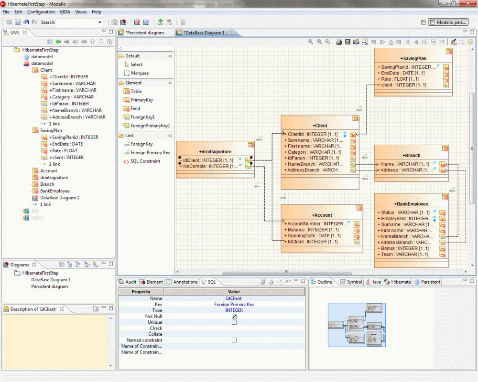This screenshot has width=478, height=382.
Task: Click the save project toolbar icon
Action: click(x=18, y=22)
